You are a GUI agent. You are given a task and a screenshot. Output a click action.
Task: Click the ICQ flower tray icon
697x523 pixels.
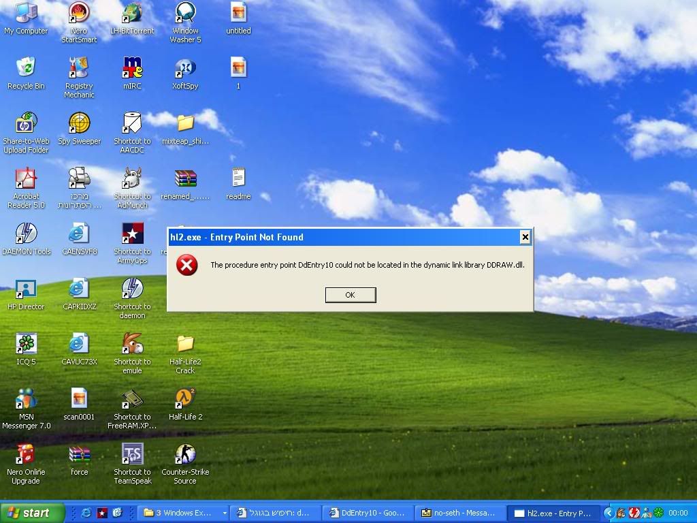click(x=659, y=513)
